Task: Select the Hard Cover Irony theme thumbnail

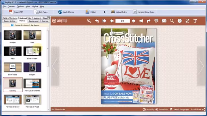Action: [13, 99]
